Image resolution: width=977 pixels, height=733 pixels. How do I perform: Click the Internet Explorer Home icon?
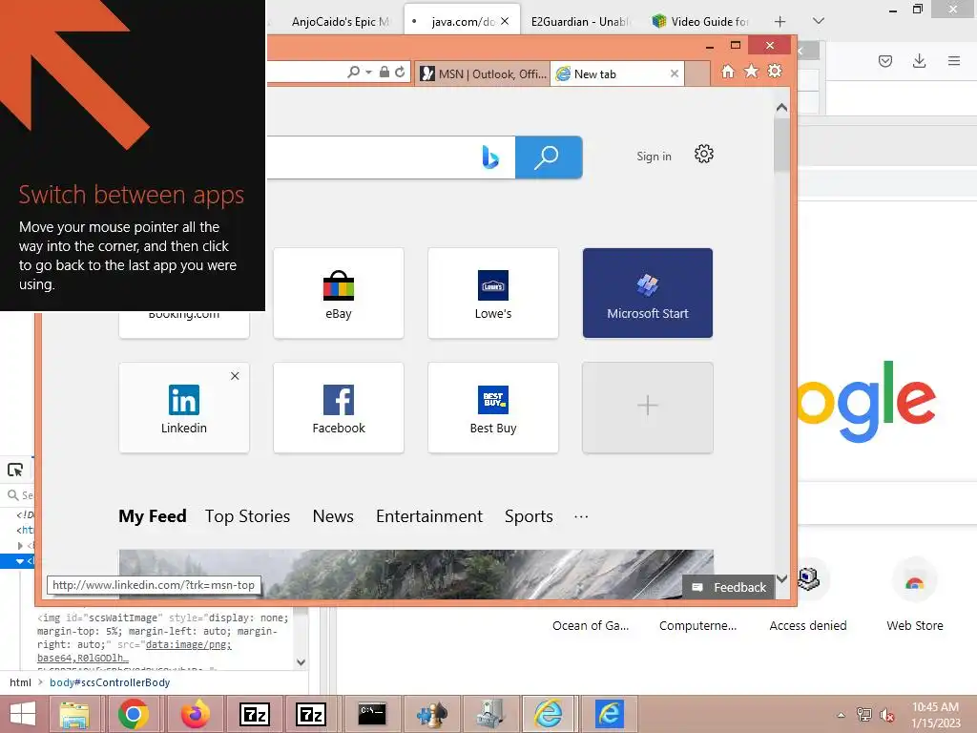(727, 72)
